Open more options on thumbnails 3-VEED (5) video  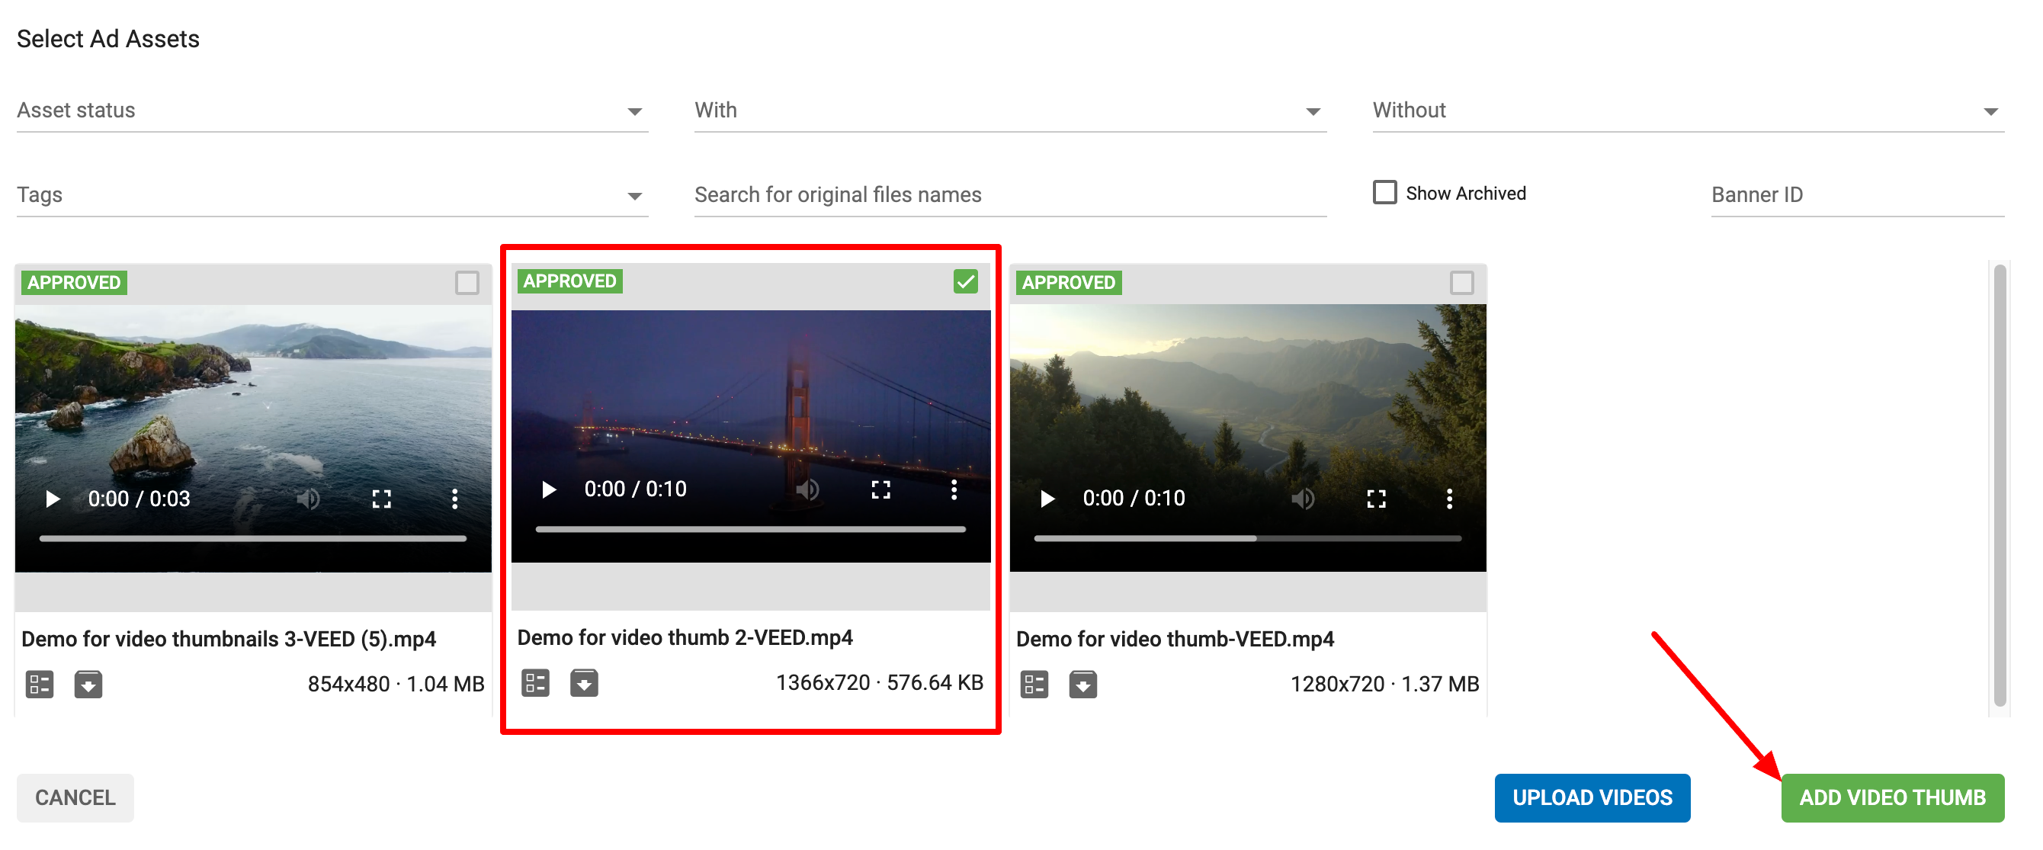coord(454,499)
